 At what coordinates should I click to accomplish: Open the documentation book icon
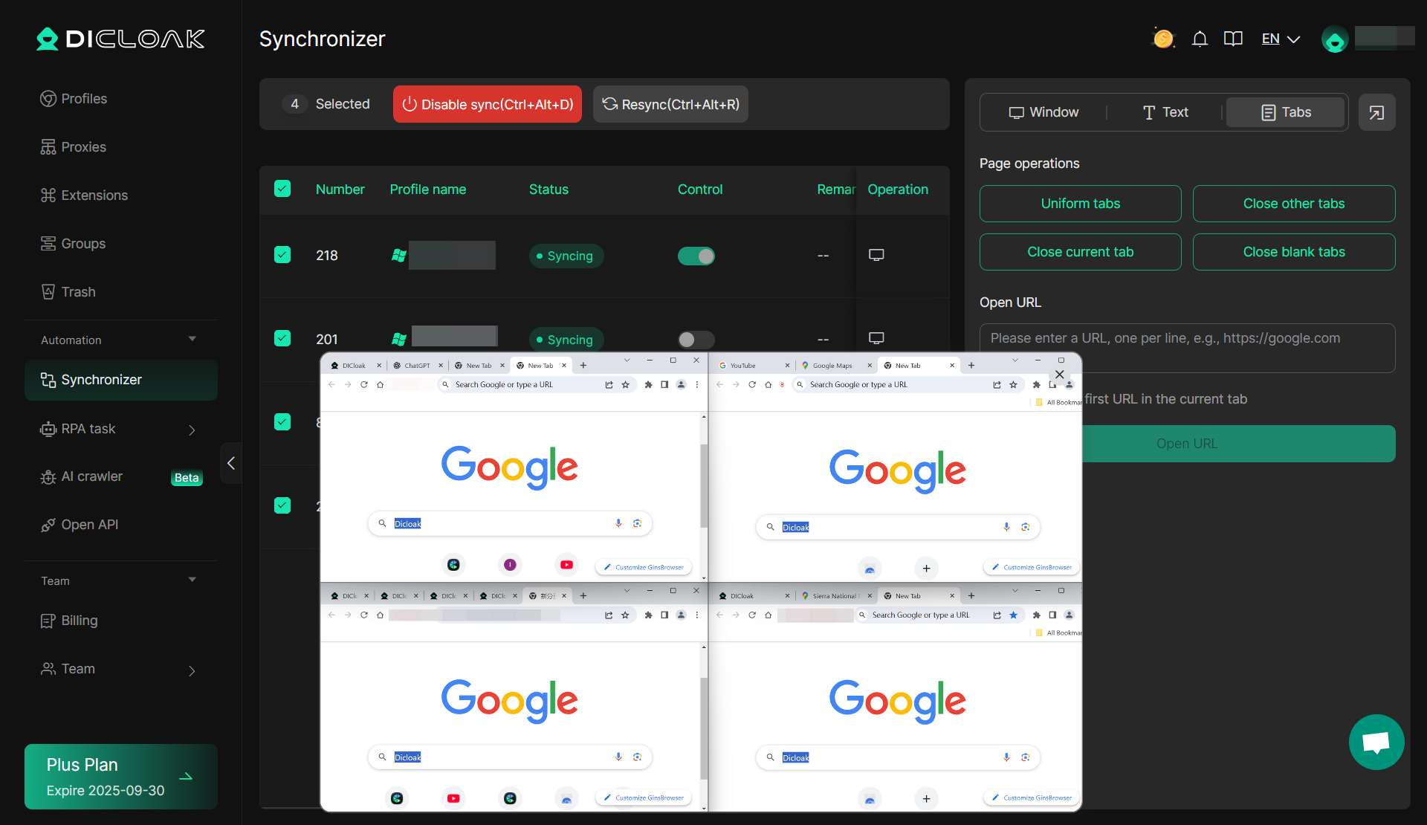point(1233,39)
